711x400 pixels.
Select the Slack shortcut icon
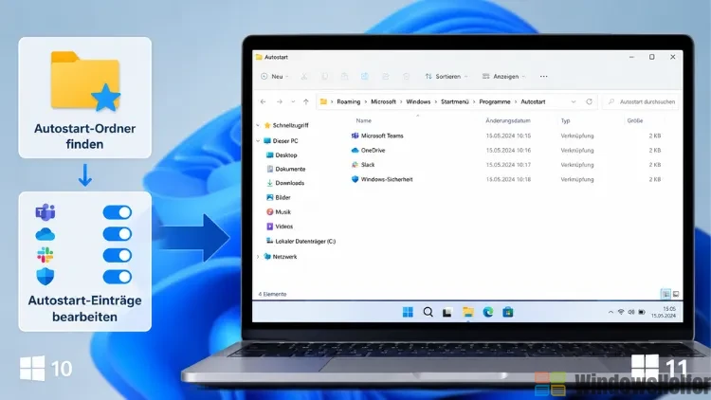355,165
